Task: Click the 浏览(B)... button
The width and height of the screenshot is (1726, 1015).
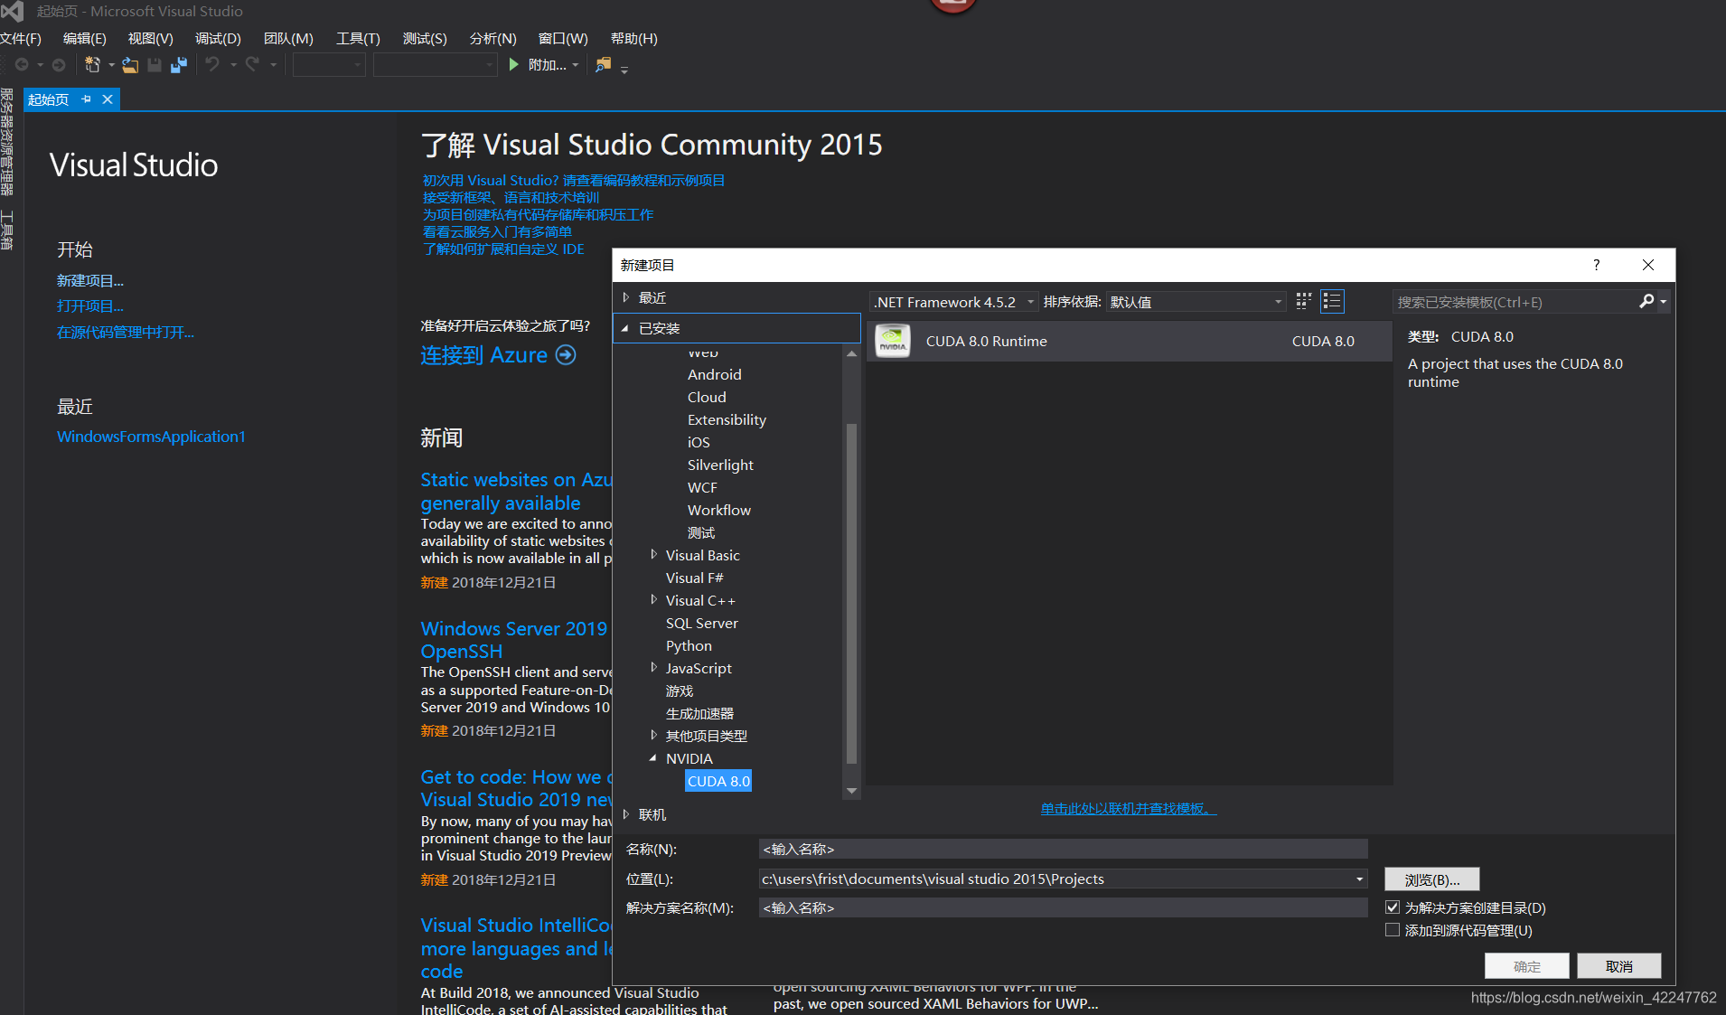Action: 1431,879
